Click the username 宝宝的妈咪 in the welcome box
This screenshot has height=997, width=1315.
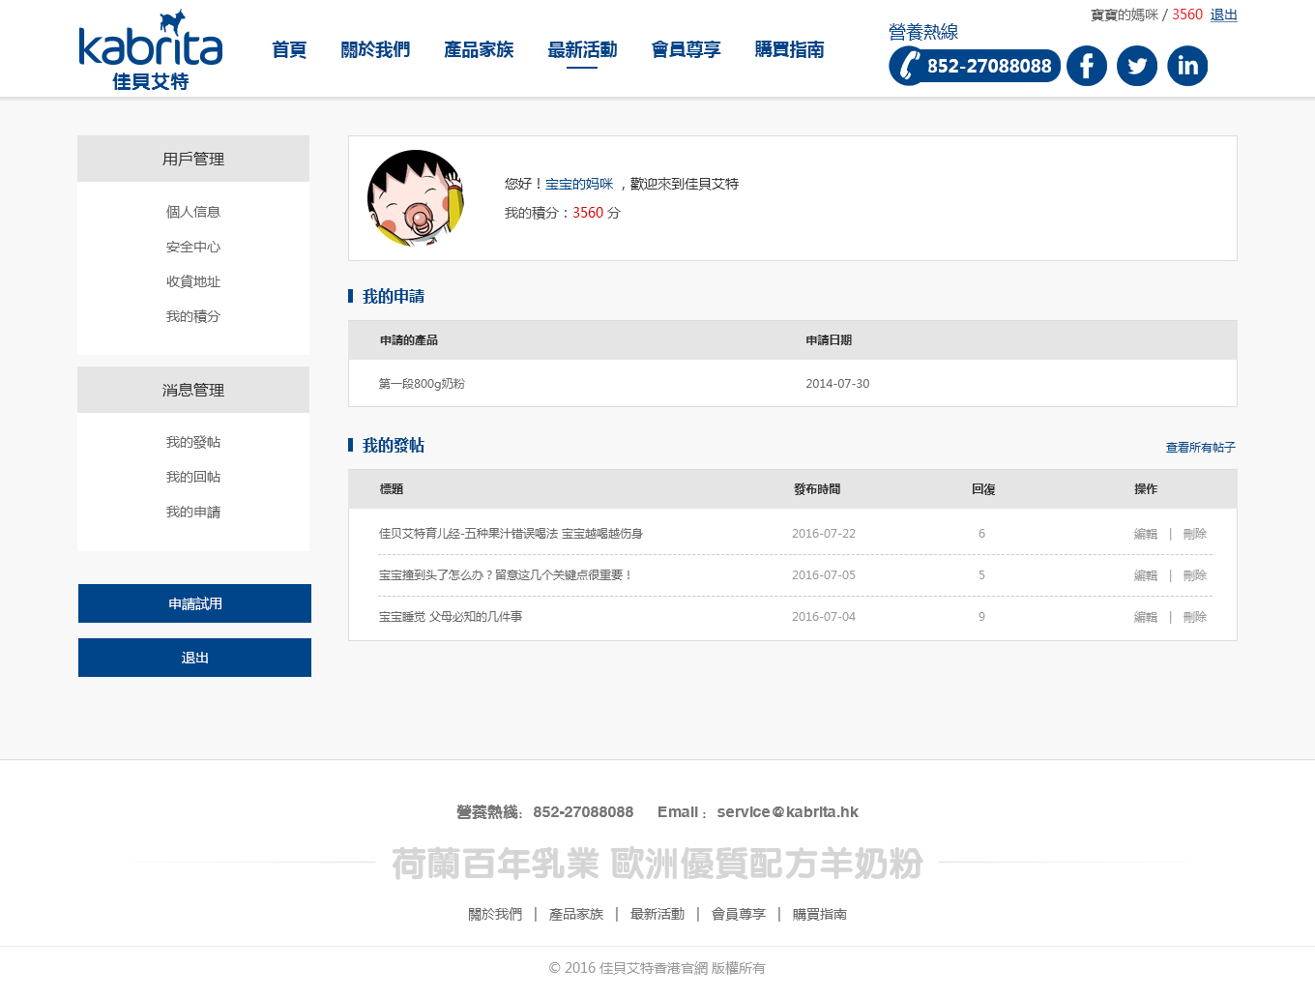tap(579, 184)
